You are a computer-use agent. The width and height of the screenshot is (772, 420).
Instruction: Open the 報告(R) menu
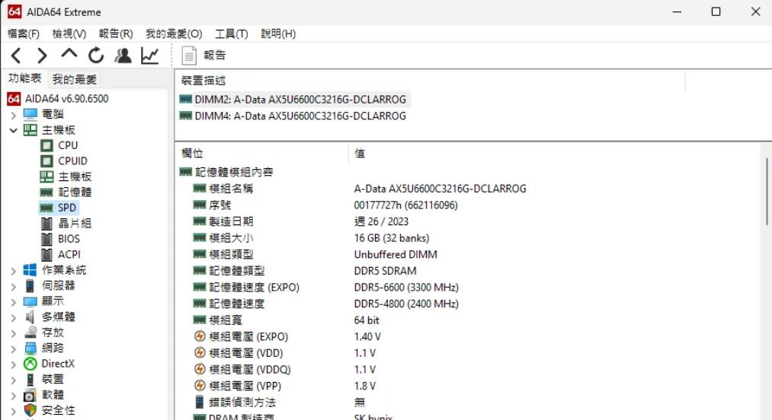(116, 33)
